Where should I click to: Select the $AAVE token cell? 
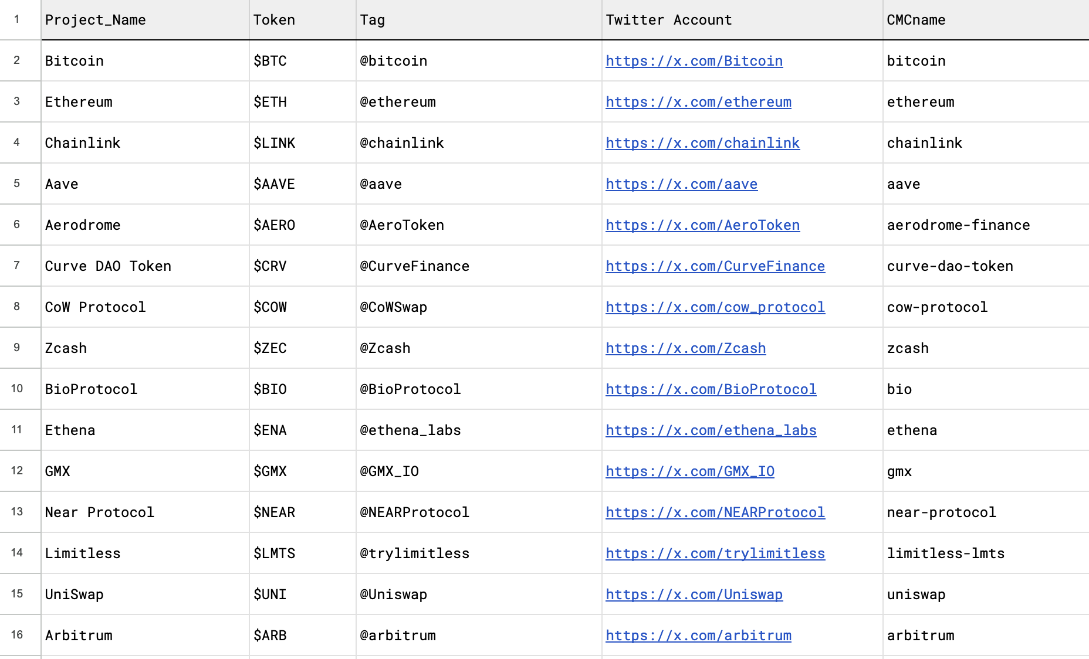pyautogui.click(x=302, y=184)
